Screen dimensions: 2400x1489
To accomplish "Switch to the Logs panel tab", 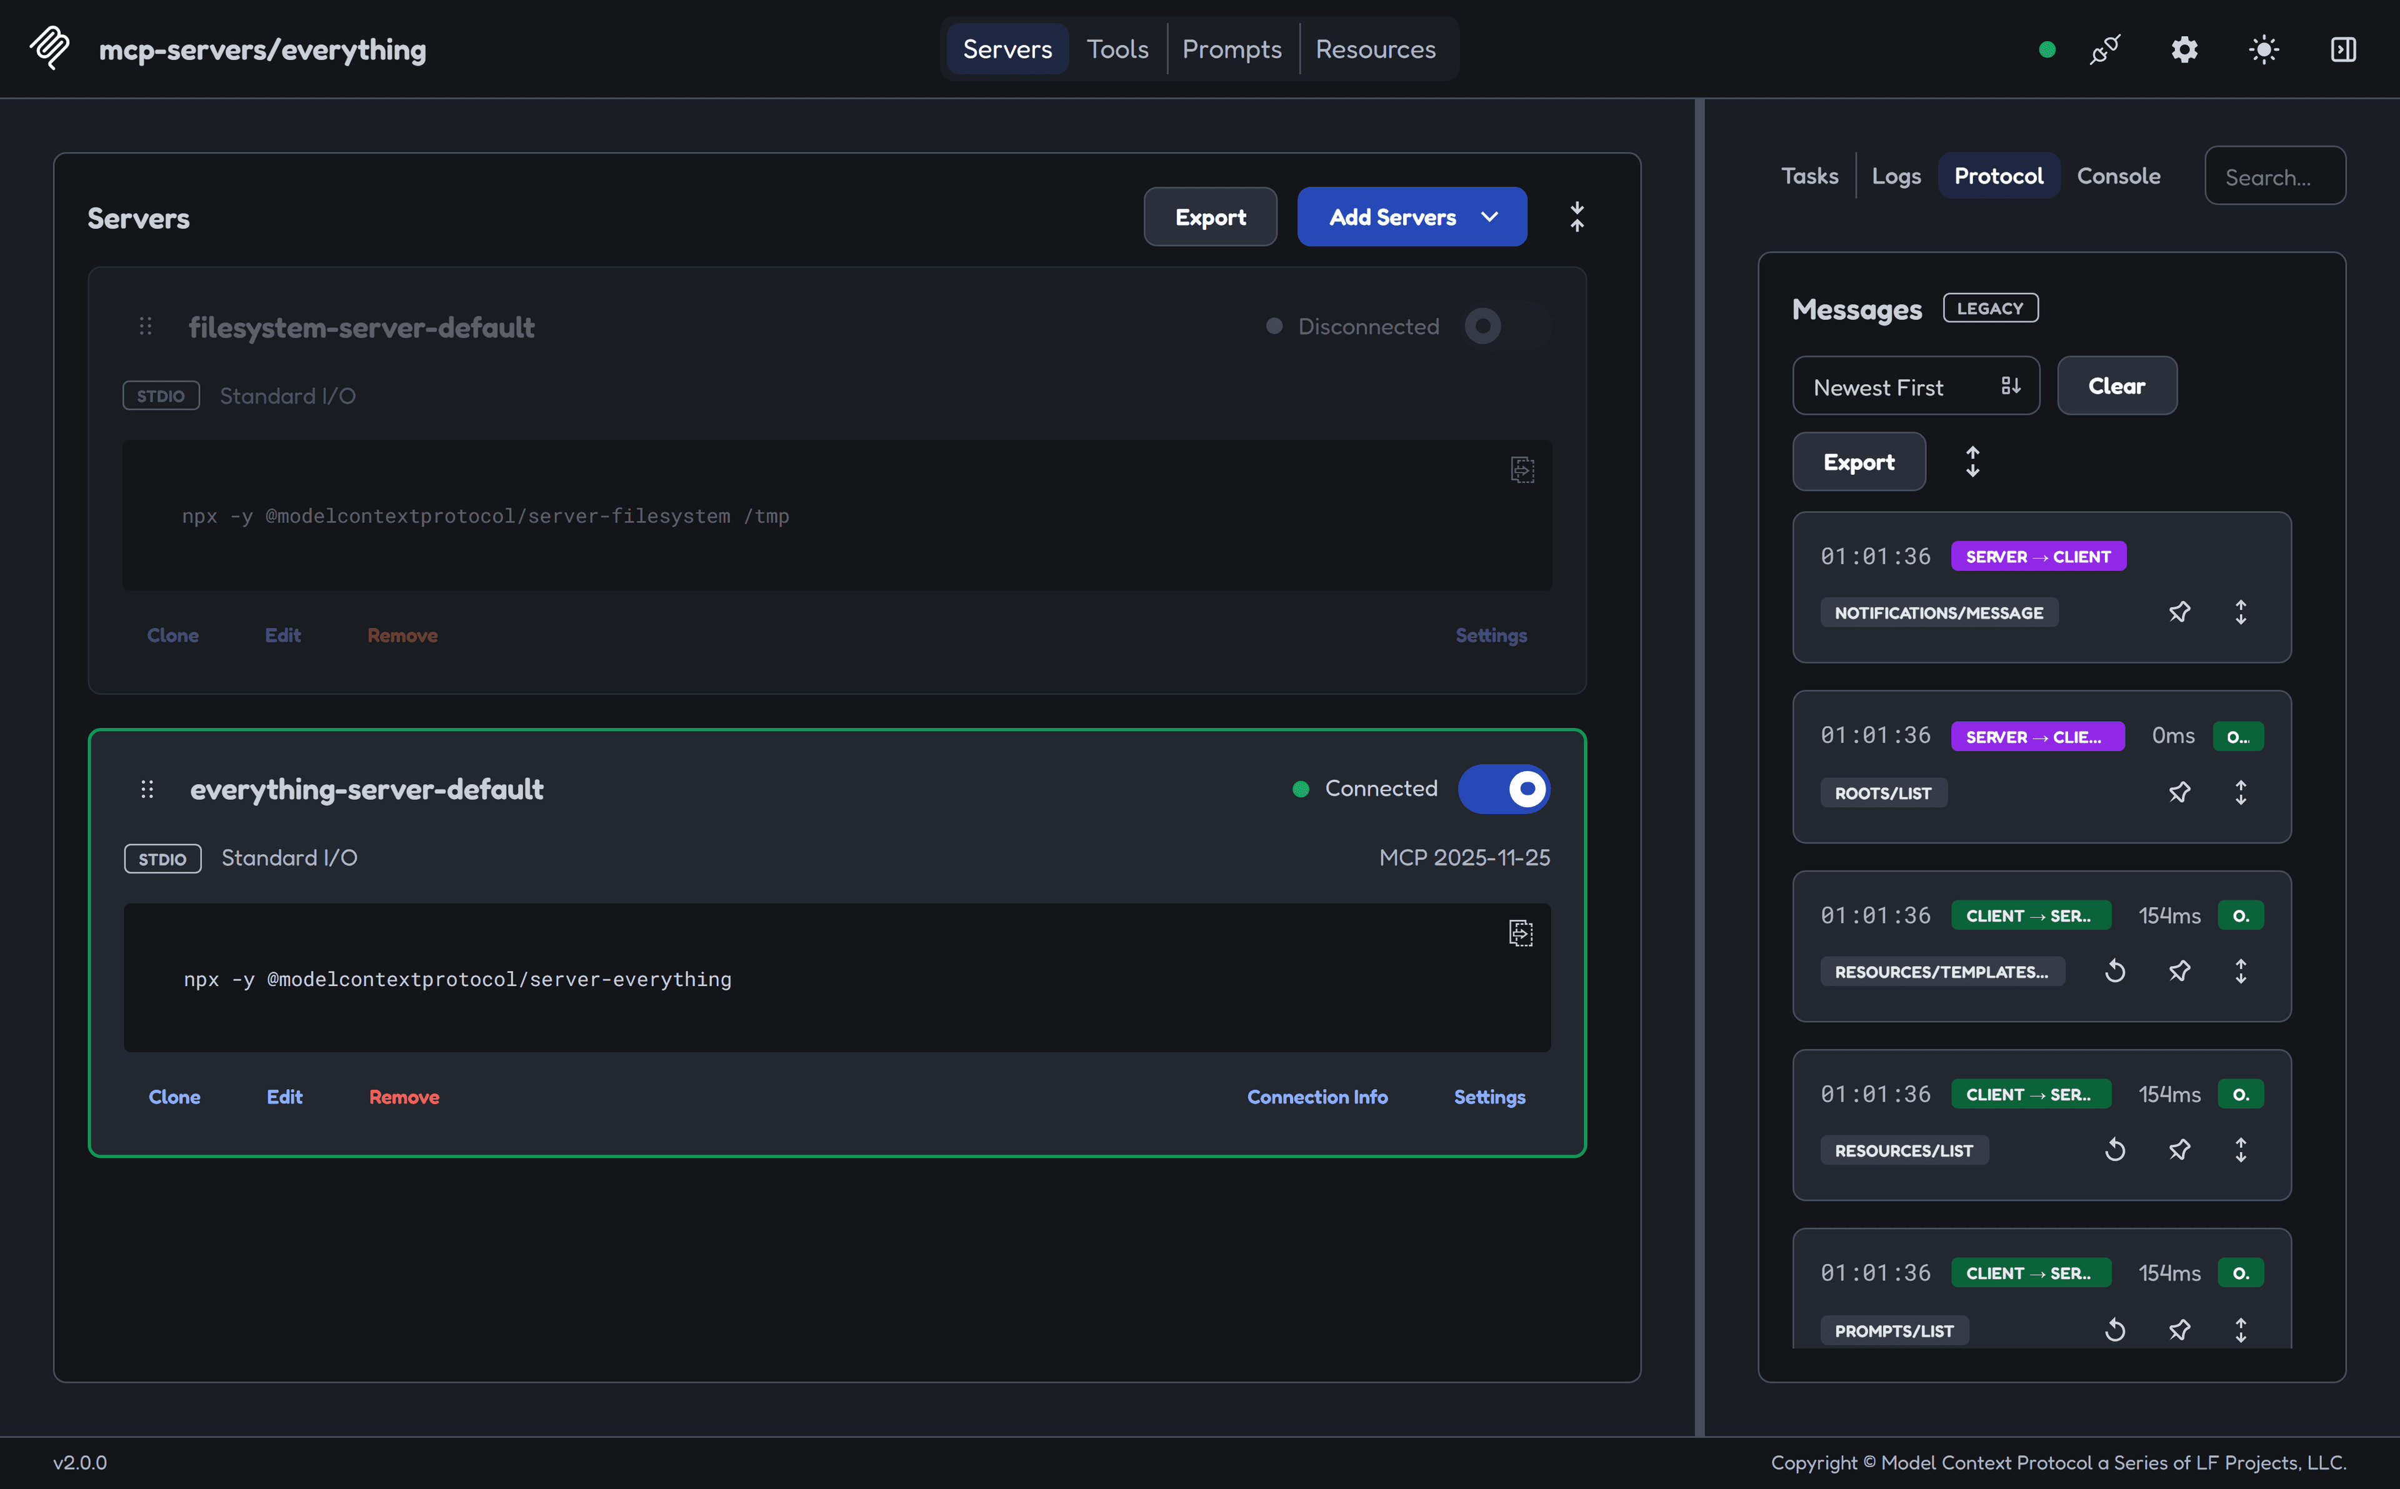I will (1897, 176).
